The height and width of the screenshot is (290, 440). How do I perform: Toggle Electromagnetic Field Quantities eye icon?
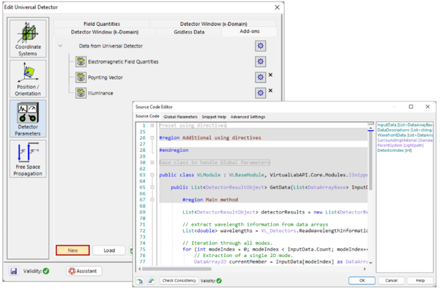[x=81, y=62]
